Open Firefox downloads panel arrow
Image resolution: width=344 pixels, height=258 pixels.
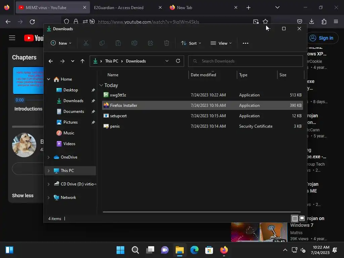click(311, 21)
